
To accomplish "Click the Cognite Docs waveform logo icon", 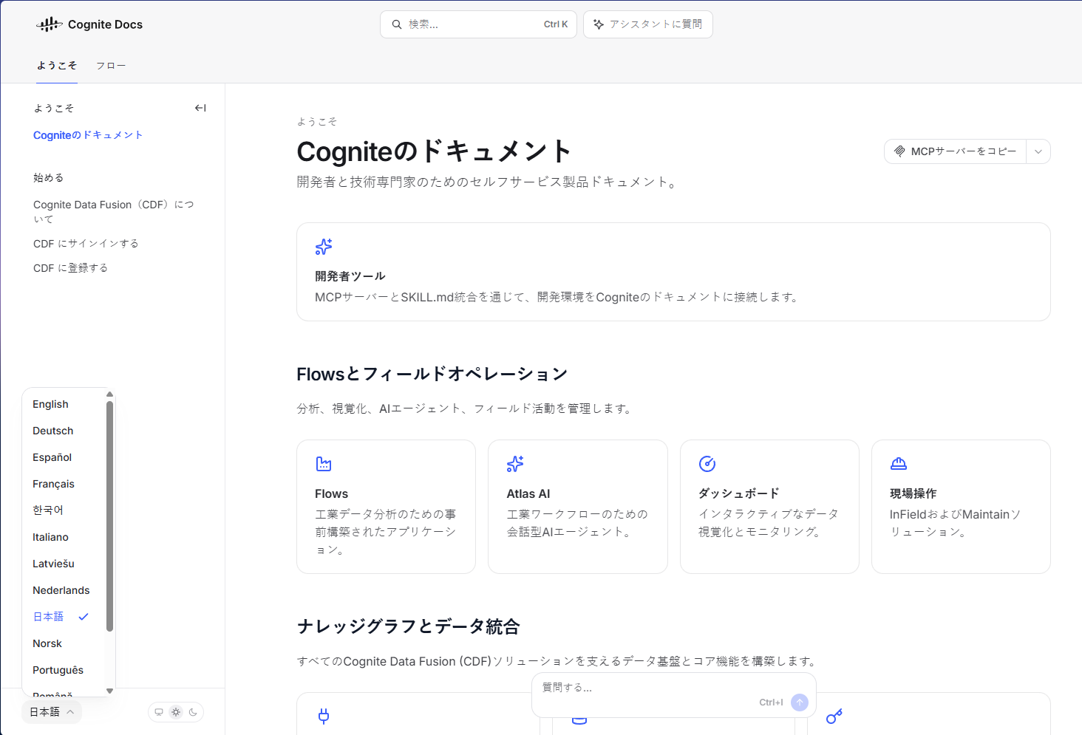I will [x=50, y=24].
